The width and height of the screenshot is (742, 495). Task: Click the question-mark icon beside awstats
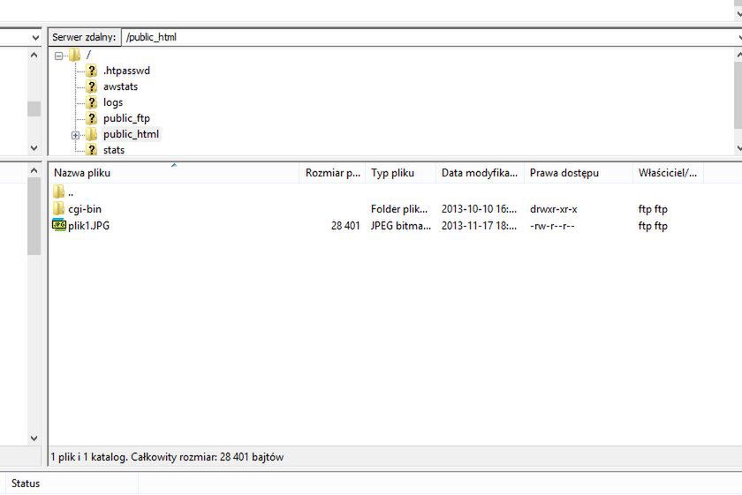92,86
